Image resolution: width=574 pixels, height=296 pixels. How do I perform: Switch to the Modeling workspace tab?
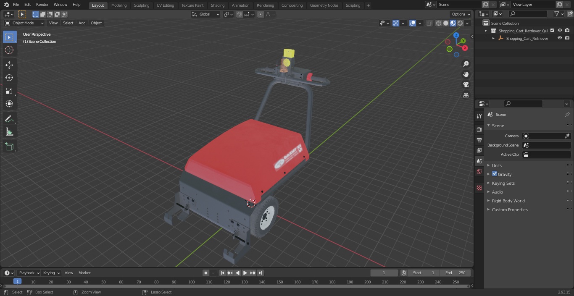[119, 5]
